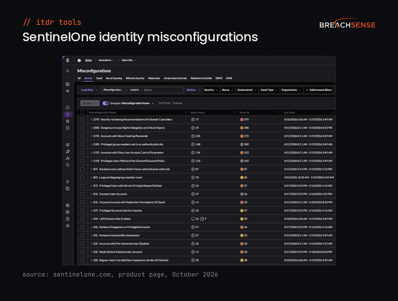The image size is (398, 301).
Task: Expand Large privileged group member count row
Action: tap(91, 178)
